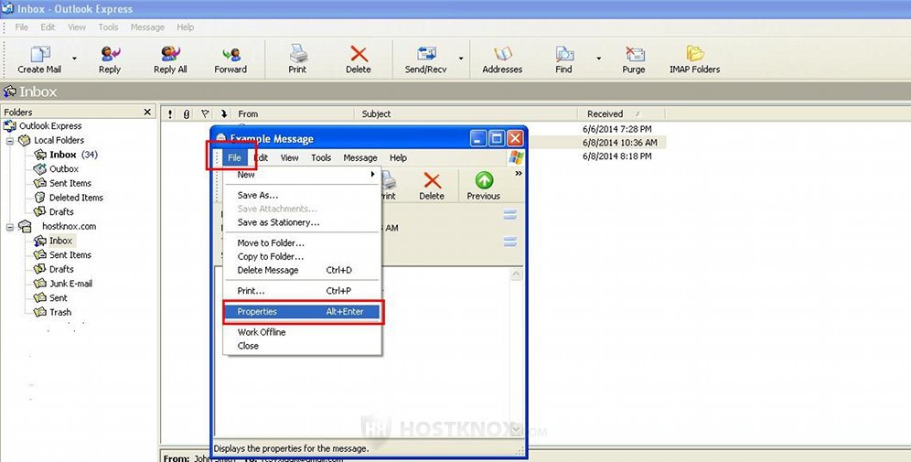Collapse the Local Folders tree node
Viewport: 911px width, 462px height.
[10, 141]
